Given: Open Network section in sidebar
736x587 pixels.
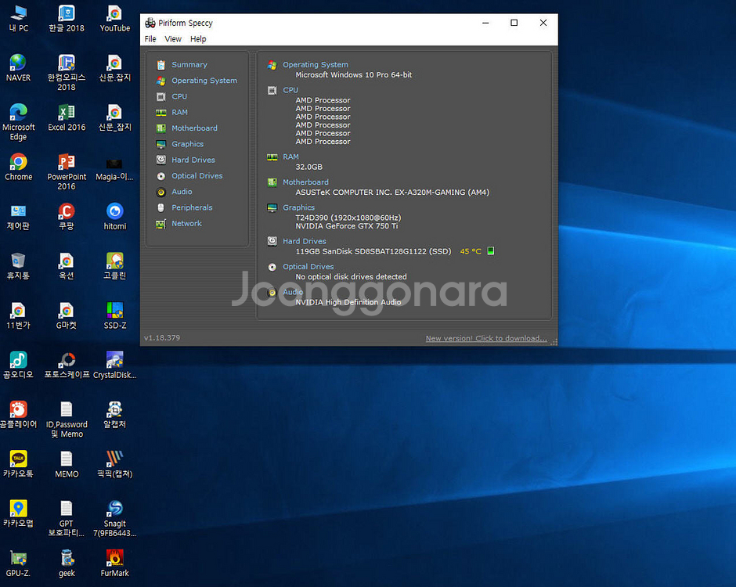Looking at the screenshot, I should 186,224.
